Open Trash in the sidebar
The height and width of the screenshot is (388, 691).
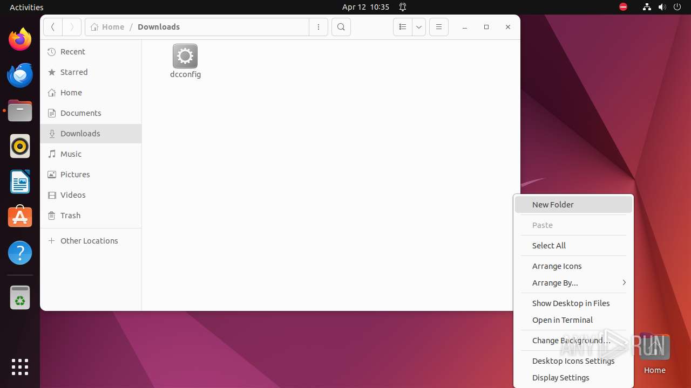pyautogui.click(x=91, y=216)
